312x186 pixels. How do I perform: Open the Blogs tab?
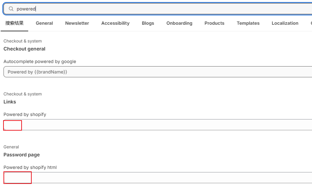coord(148,23)
